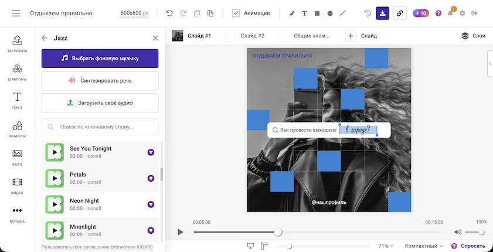Play the Petals track preview
Viewport: 493px width, 252px height.
(55, 178)
